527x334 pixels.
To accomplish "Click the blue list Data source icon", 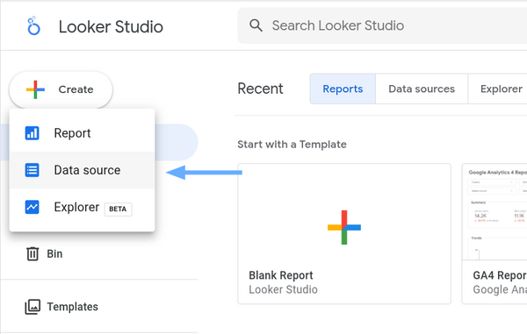I will (x=32, y=170).
